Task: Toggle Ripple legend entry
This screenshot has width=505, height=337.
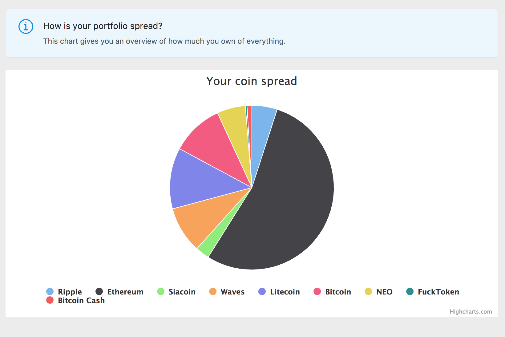Action: pos(70,292)
